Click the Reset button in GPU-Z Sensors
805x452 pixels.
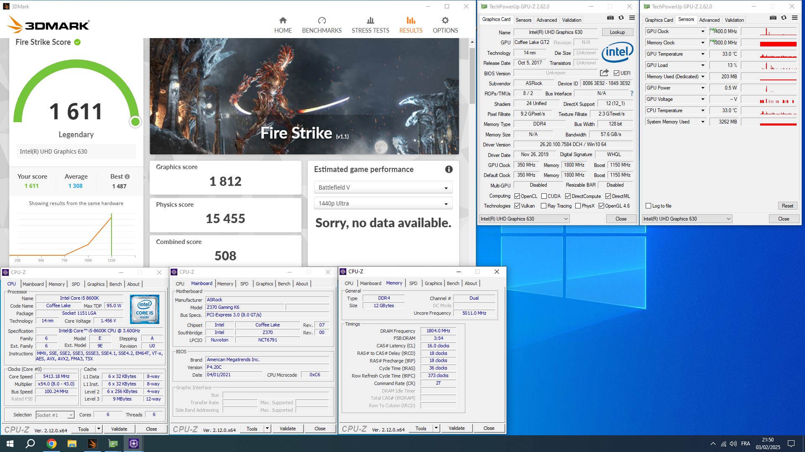tap(787, 206)
